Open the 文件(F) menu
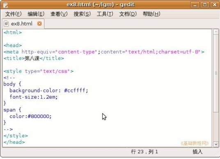This screenshot has height=159, width=220. click(14, 14)
